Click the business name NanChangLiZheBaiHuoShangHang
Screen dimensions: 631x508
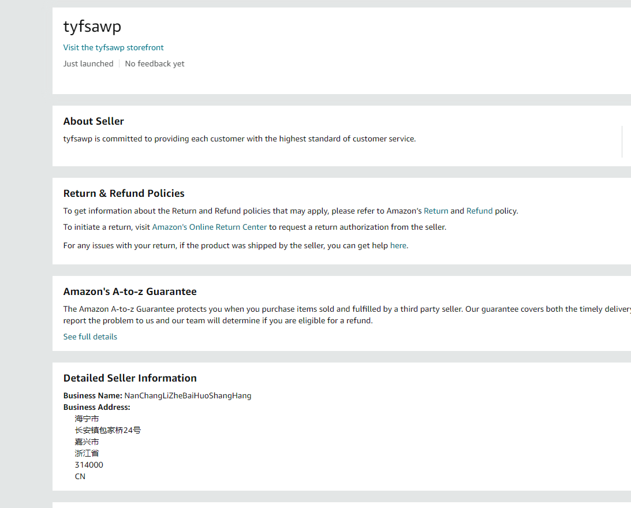coord(188,395)
